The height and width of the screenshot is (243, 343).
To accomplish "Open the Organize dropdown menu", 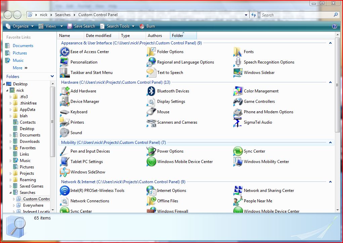I will (20, 26).
